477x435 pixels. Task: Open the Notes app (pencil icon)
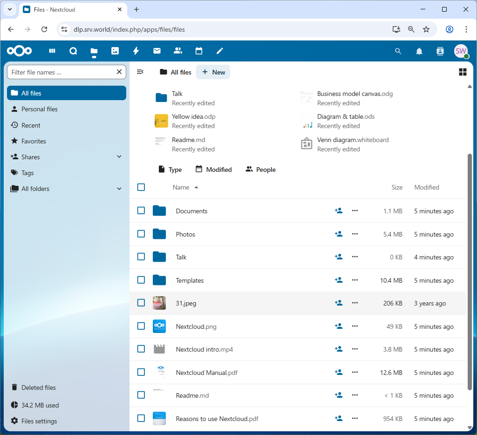(219, 51)
